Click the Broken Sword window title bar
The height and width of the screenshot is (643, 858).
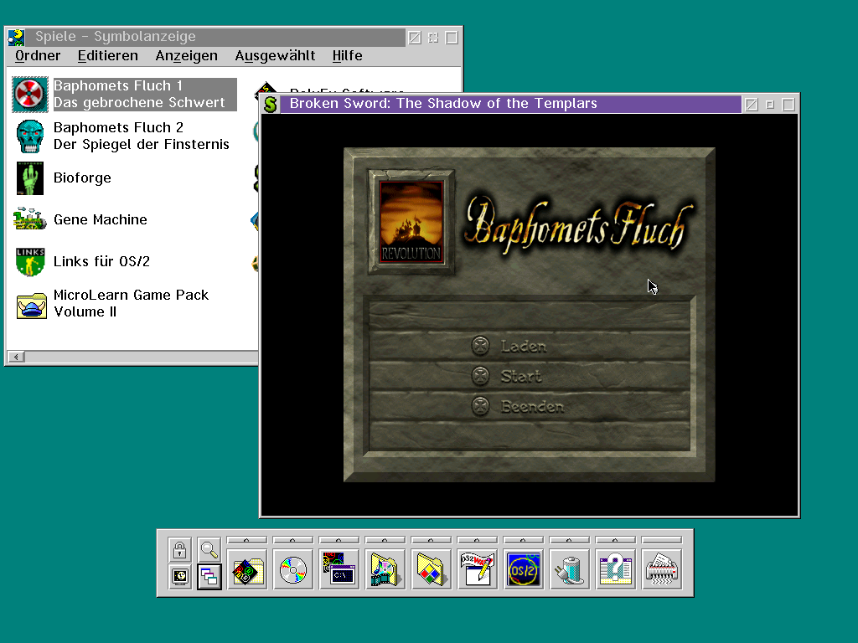click(510, 104)
